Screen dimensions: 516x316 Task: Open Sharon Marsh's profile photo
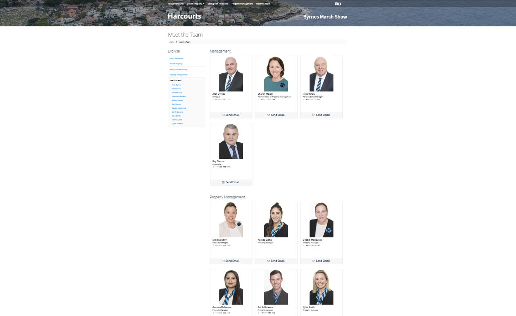[276, 74]
